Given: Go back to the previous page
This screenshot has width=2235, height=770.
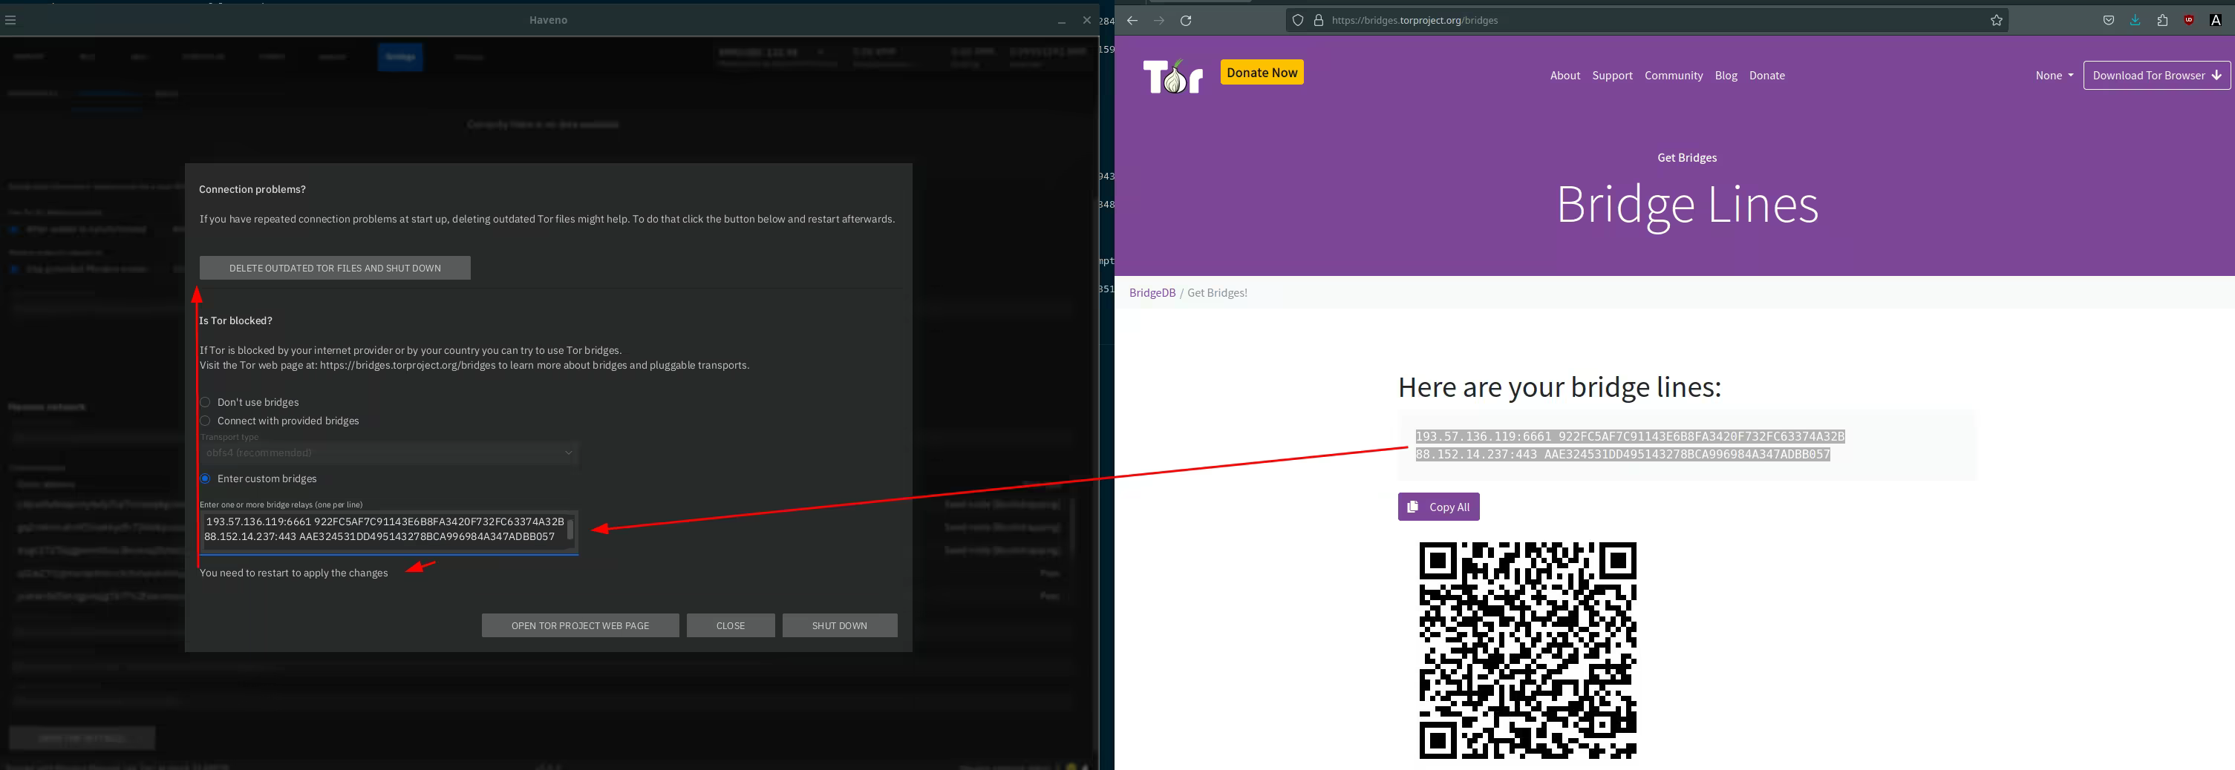Looking at the screenshot, I should pos(1132,21).
